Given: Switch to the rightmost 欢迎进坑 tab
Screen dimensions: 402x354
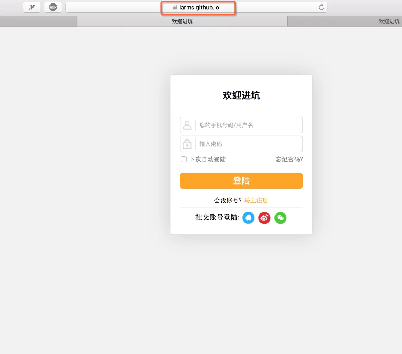Looking at the screenshot, I should point(345,21).
